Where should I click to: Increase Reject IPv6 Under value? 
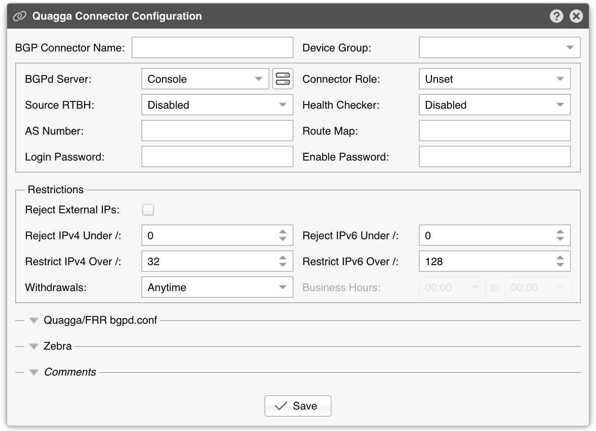coord(560,232)
